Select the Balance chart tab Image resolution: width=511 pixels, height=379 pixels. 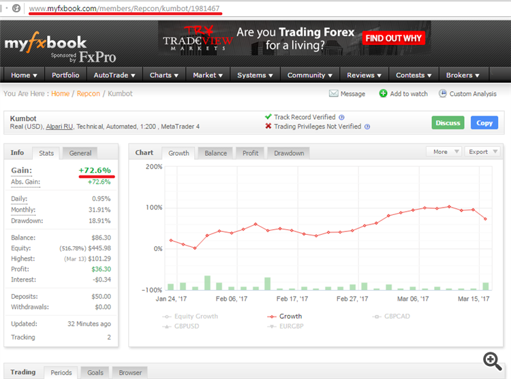tap(215, 153)
